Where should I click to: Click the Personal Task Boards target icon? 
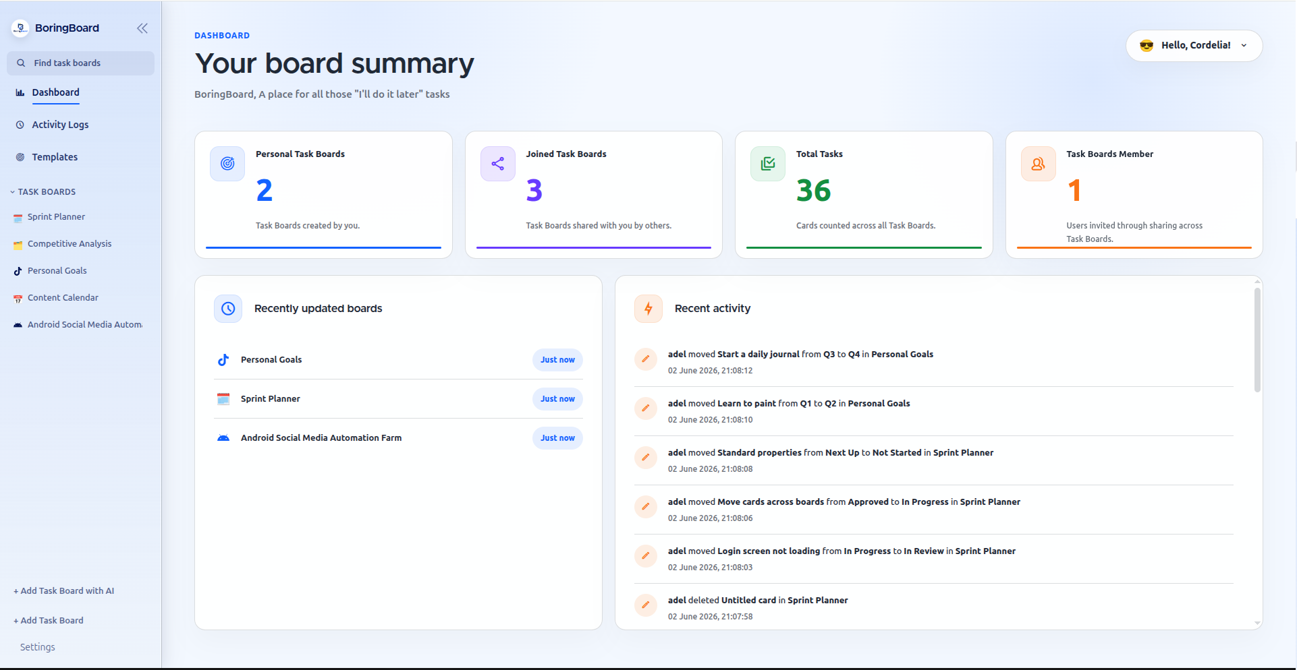pyautogui.click(x=227, y=164)
